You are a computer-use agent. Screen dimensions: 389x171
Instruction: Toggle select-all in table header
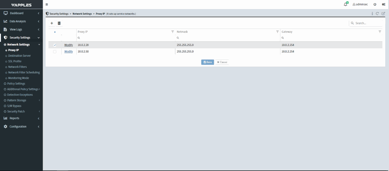click(x=55, y=32)
